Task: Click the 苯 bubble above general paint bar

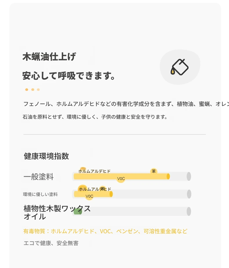Action: click(154, 171)
